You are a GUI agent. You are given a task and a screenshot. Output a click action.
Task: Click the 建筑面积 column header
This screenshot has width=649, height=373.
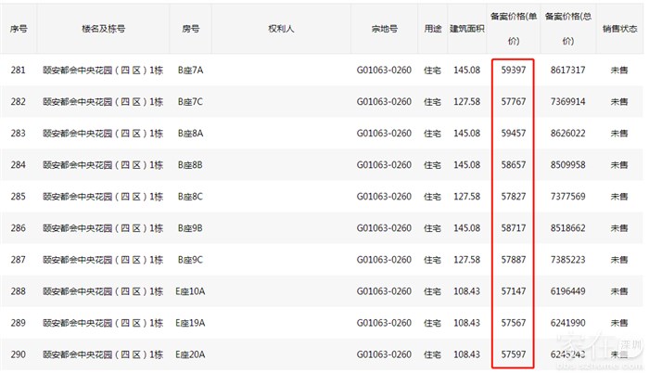[464, 29]
